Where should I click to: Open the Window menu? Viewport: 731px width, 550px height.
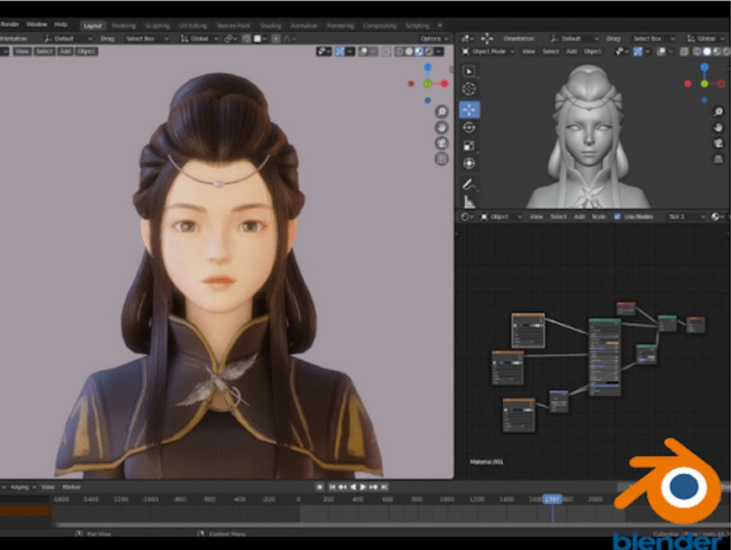click(x=36, y=25)
